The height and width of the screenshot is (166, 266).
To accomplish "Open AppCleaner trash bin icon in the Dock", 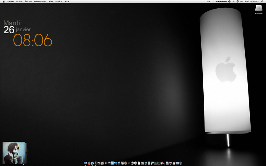I will point(145,163).
